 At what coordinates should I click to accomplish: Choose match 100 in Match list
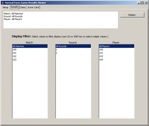click(x=30, y=50)
